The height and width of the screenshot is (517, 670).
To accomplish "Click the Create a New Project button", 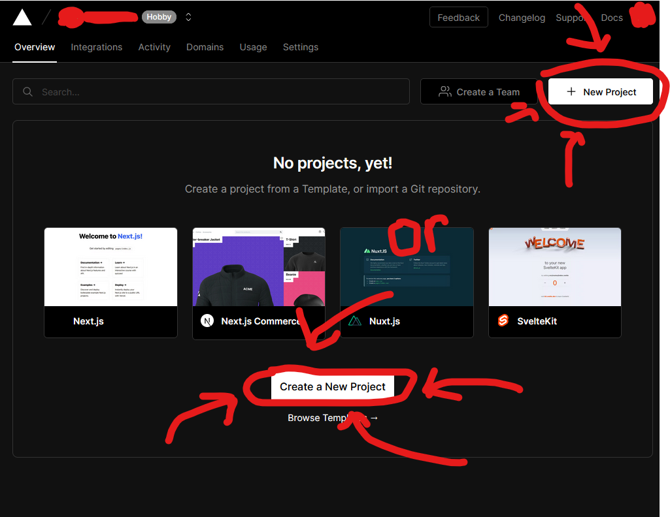I will (333, 386).
